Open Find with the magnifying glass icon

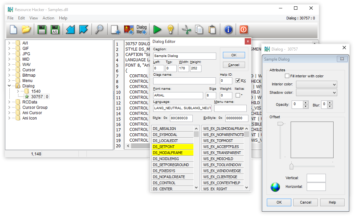point(99,29)
